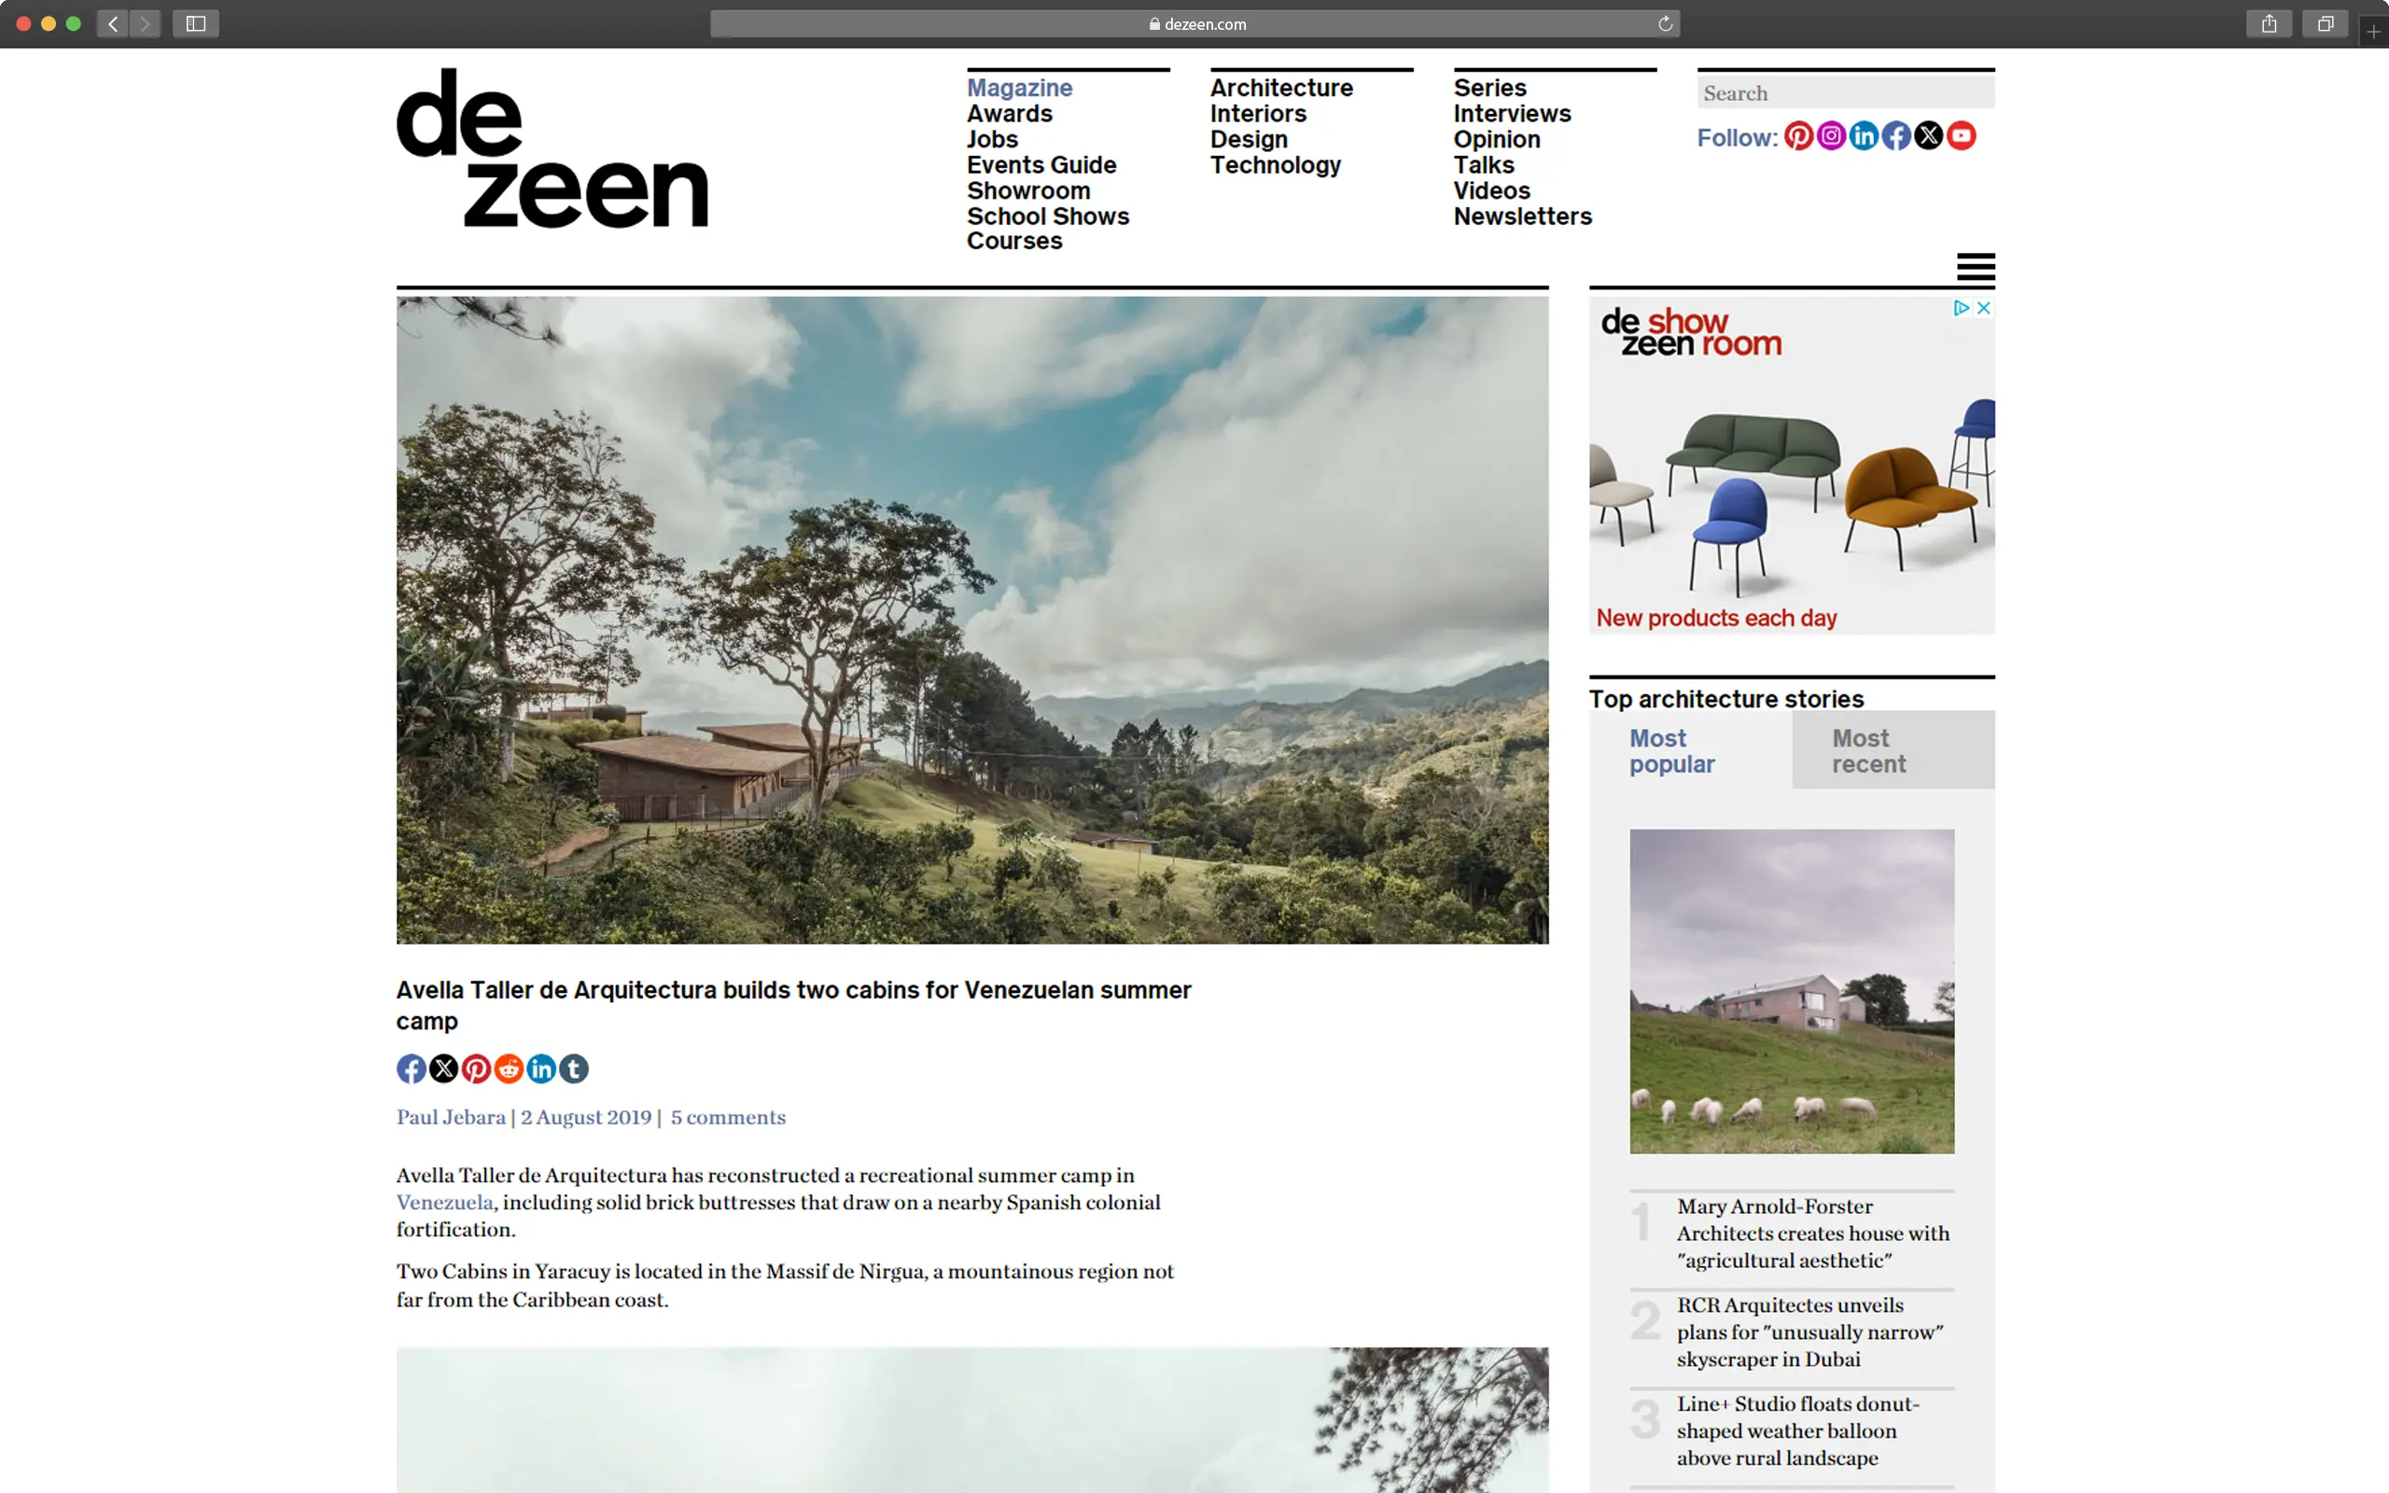This screenshot has width=2389, height=1493.
Task: Click the browser reload icon
Action: (x=1665, y=22)
